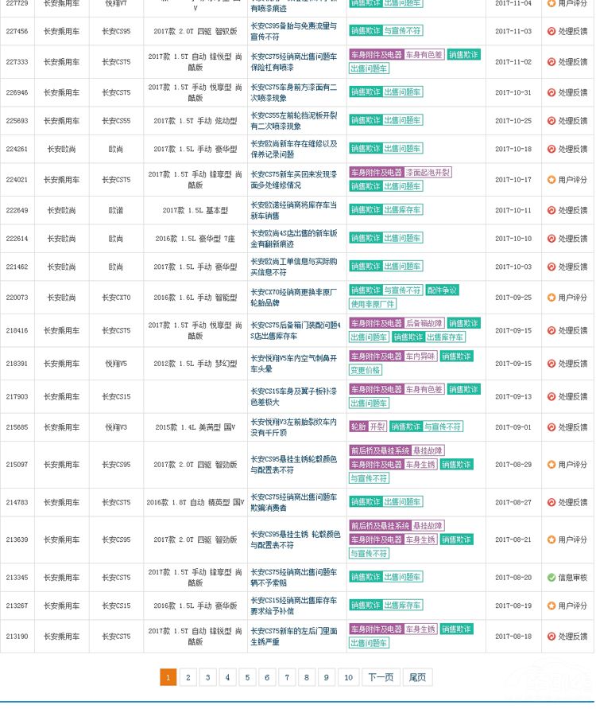Viewport: 596px width, 709px height.
Task: Jump to last page with 尾页
Action: tap(417, 677)
